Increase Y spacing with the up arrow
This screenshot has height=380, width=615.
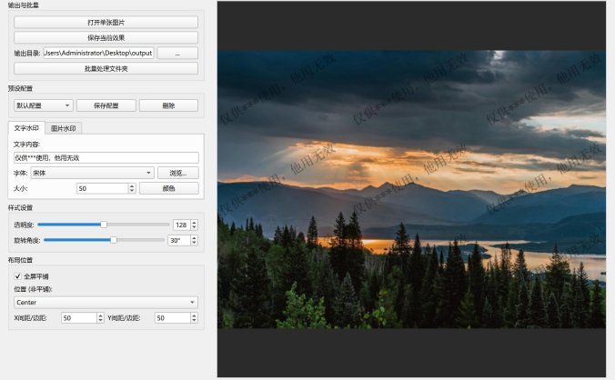point(194,315)
